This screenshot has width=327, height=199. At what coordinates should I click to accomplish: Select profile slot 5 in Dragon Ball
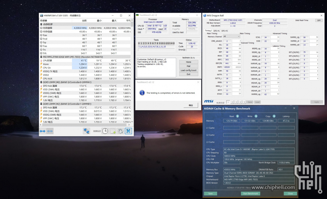click(244, 102)
